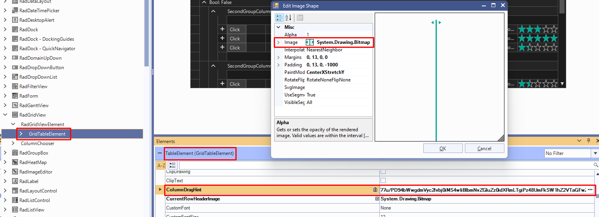Click the RadListControl control icon
Viewport: 599px width, 217px height.
pyautogui.click(x=15, y=200)
